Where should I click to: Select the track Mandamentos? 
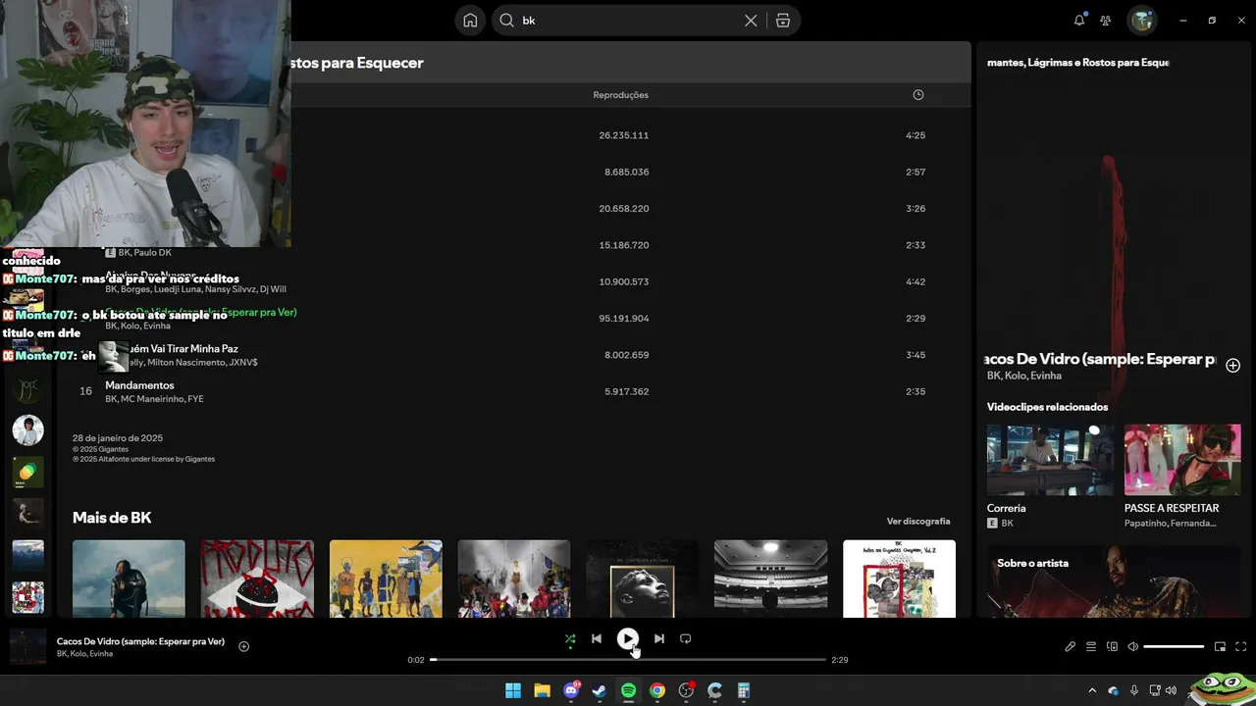click(x=139, y=385)
